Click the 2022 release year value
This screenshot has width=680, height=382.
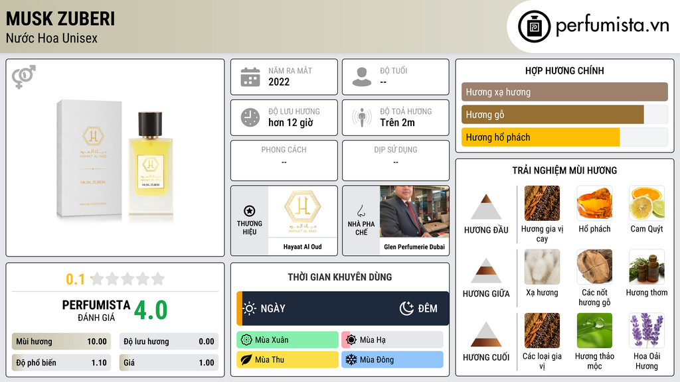pos(279,82)
